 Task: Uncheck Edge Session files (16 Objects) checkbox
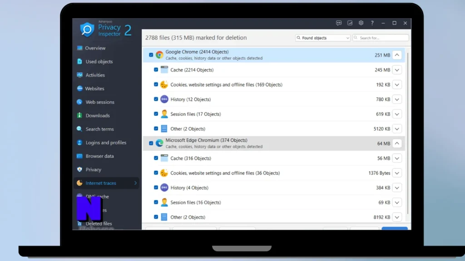pos(156,202)
